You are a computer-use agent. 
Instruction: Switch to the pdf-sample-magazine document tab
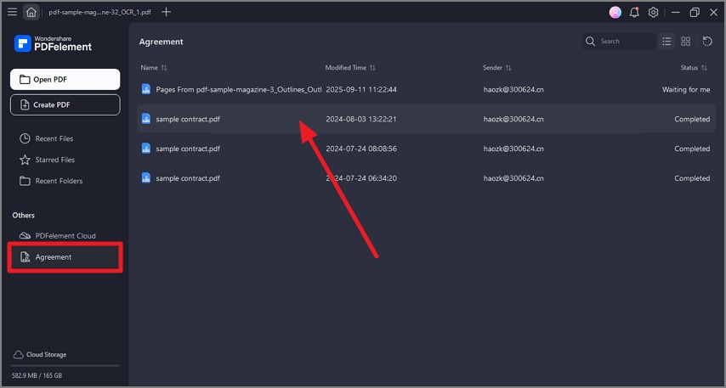[99, 13]
